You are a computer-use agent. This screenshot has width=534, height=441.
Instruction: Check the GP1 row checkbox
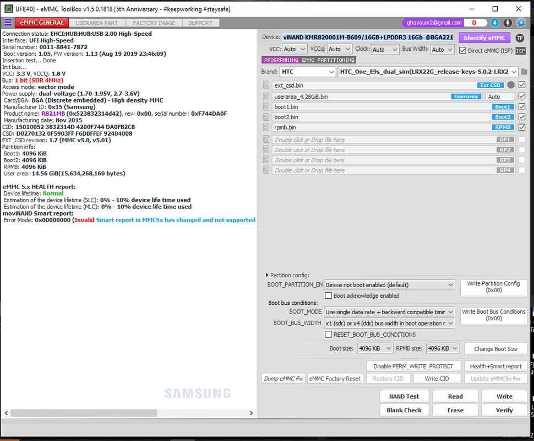[x=522, y=139]
